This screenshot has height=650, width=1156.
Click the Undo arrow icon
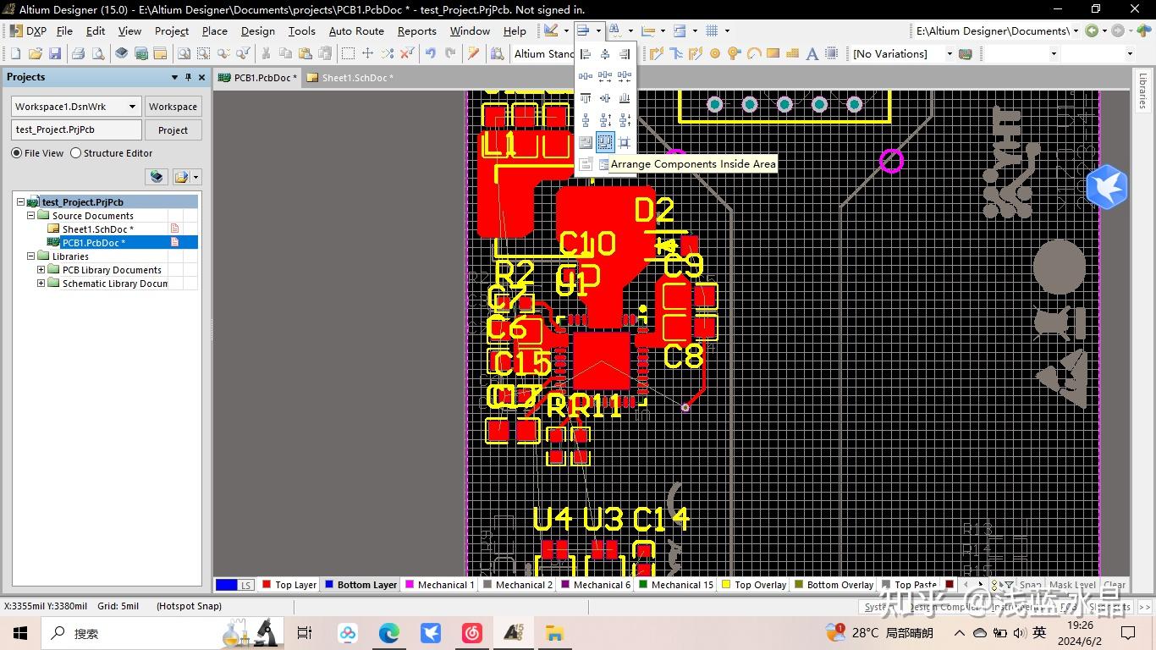(x=431, y=54)
